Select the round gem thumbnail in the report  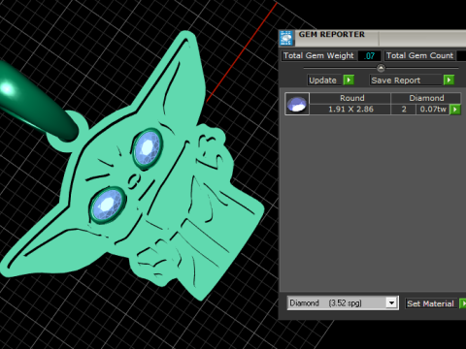pyautogui.click(x=297, y=104)
